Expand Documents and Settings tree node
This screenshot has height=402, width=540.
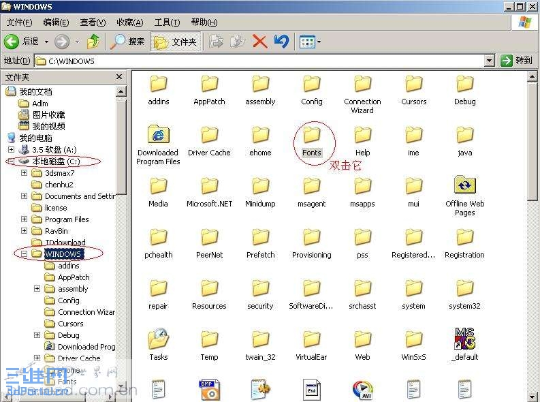point(24,196)
